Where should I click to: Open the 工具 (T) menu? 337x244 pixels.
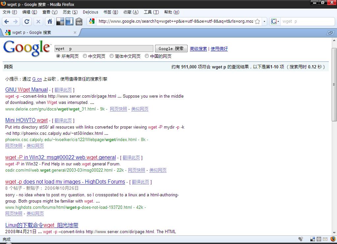click(151, 12)
